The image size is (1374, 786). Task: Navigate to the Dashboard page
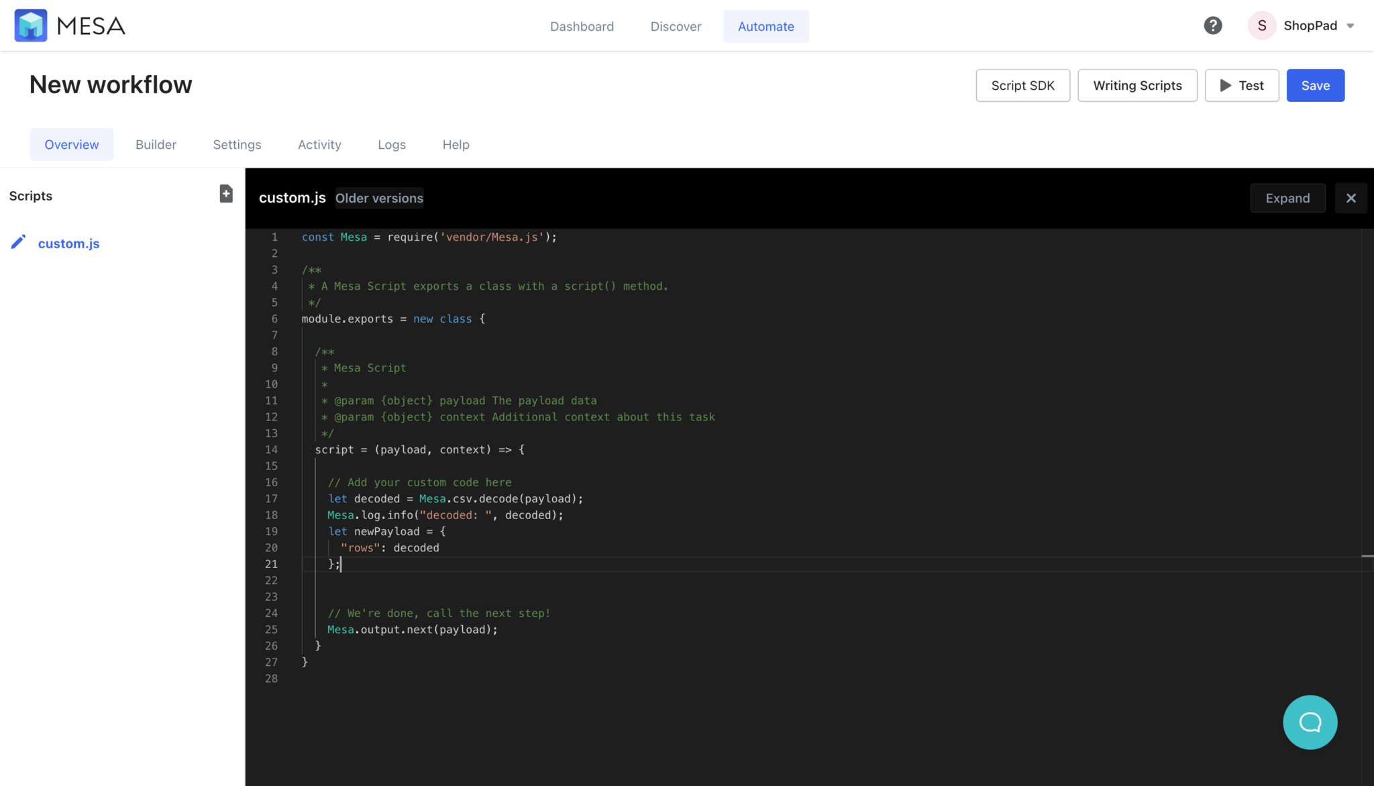click(582, 26)
